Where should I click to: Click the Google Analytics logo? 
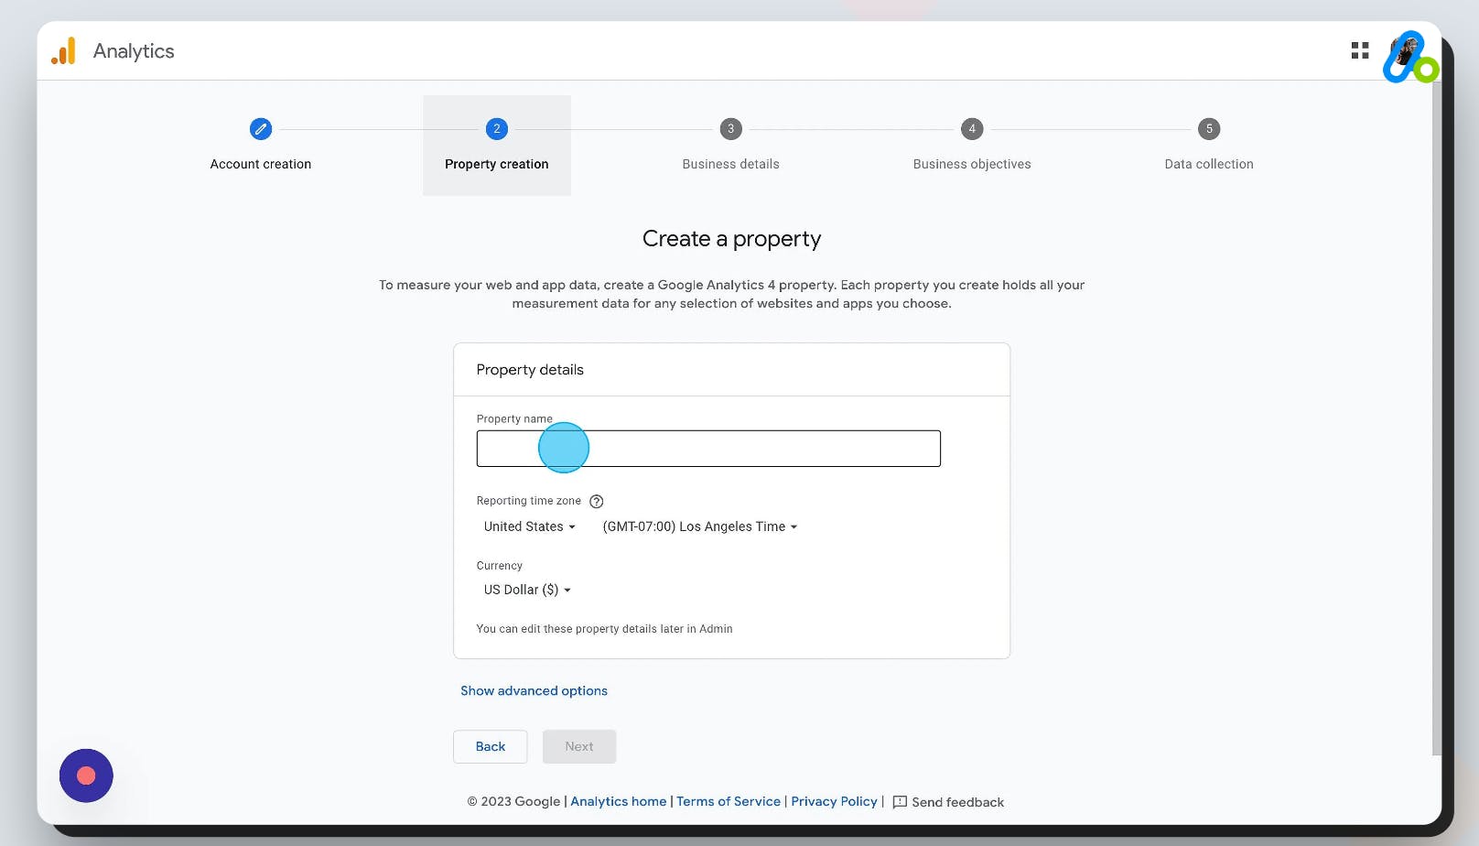(62, 51)
